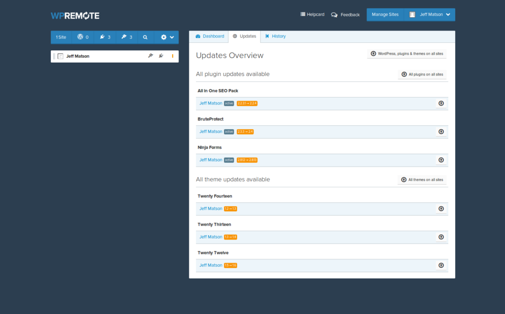Grab the drag handle of Jeff Matson site

(x=54, y=56)
